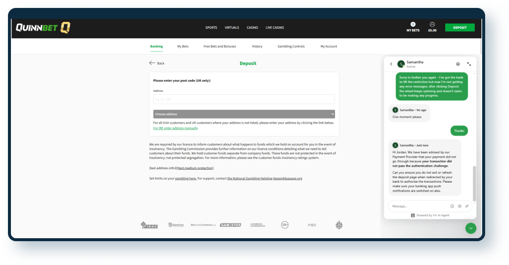Click the post code Address input field
509x265 pixels.
click(x=244, y=99)
